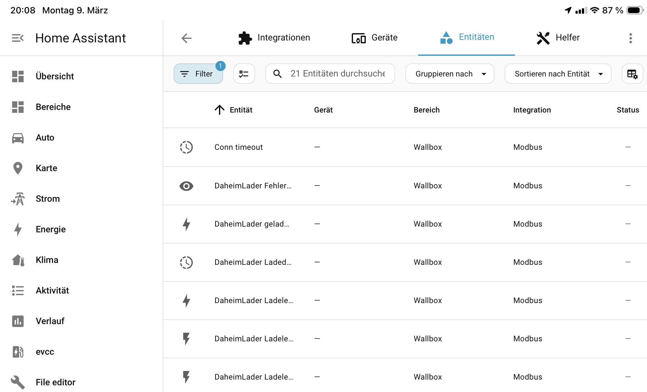The width and height of the screenshot is (647, 392).
Task: Sort table by Integration column header
Action: (x=532, y=110)
